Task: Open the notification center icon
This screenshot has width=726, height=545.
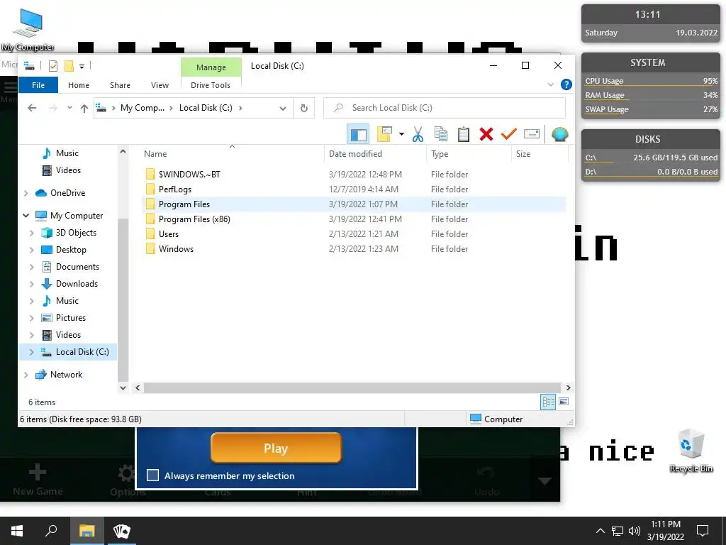Action: [703, 531]
